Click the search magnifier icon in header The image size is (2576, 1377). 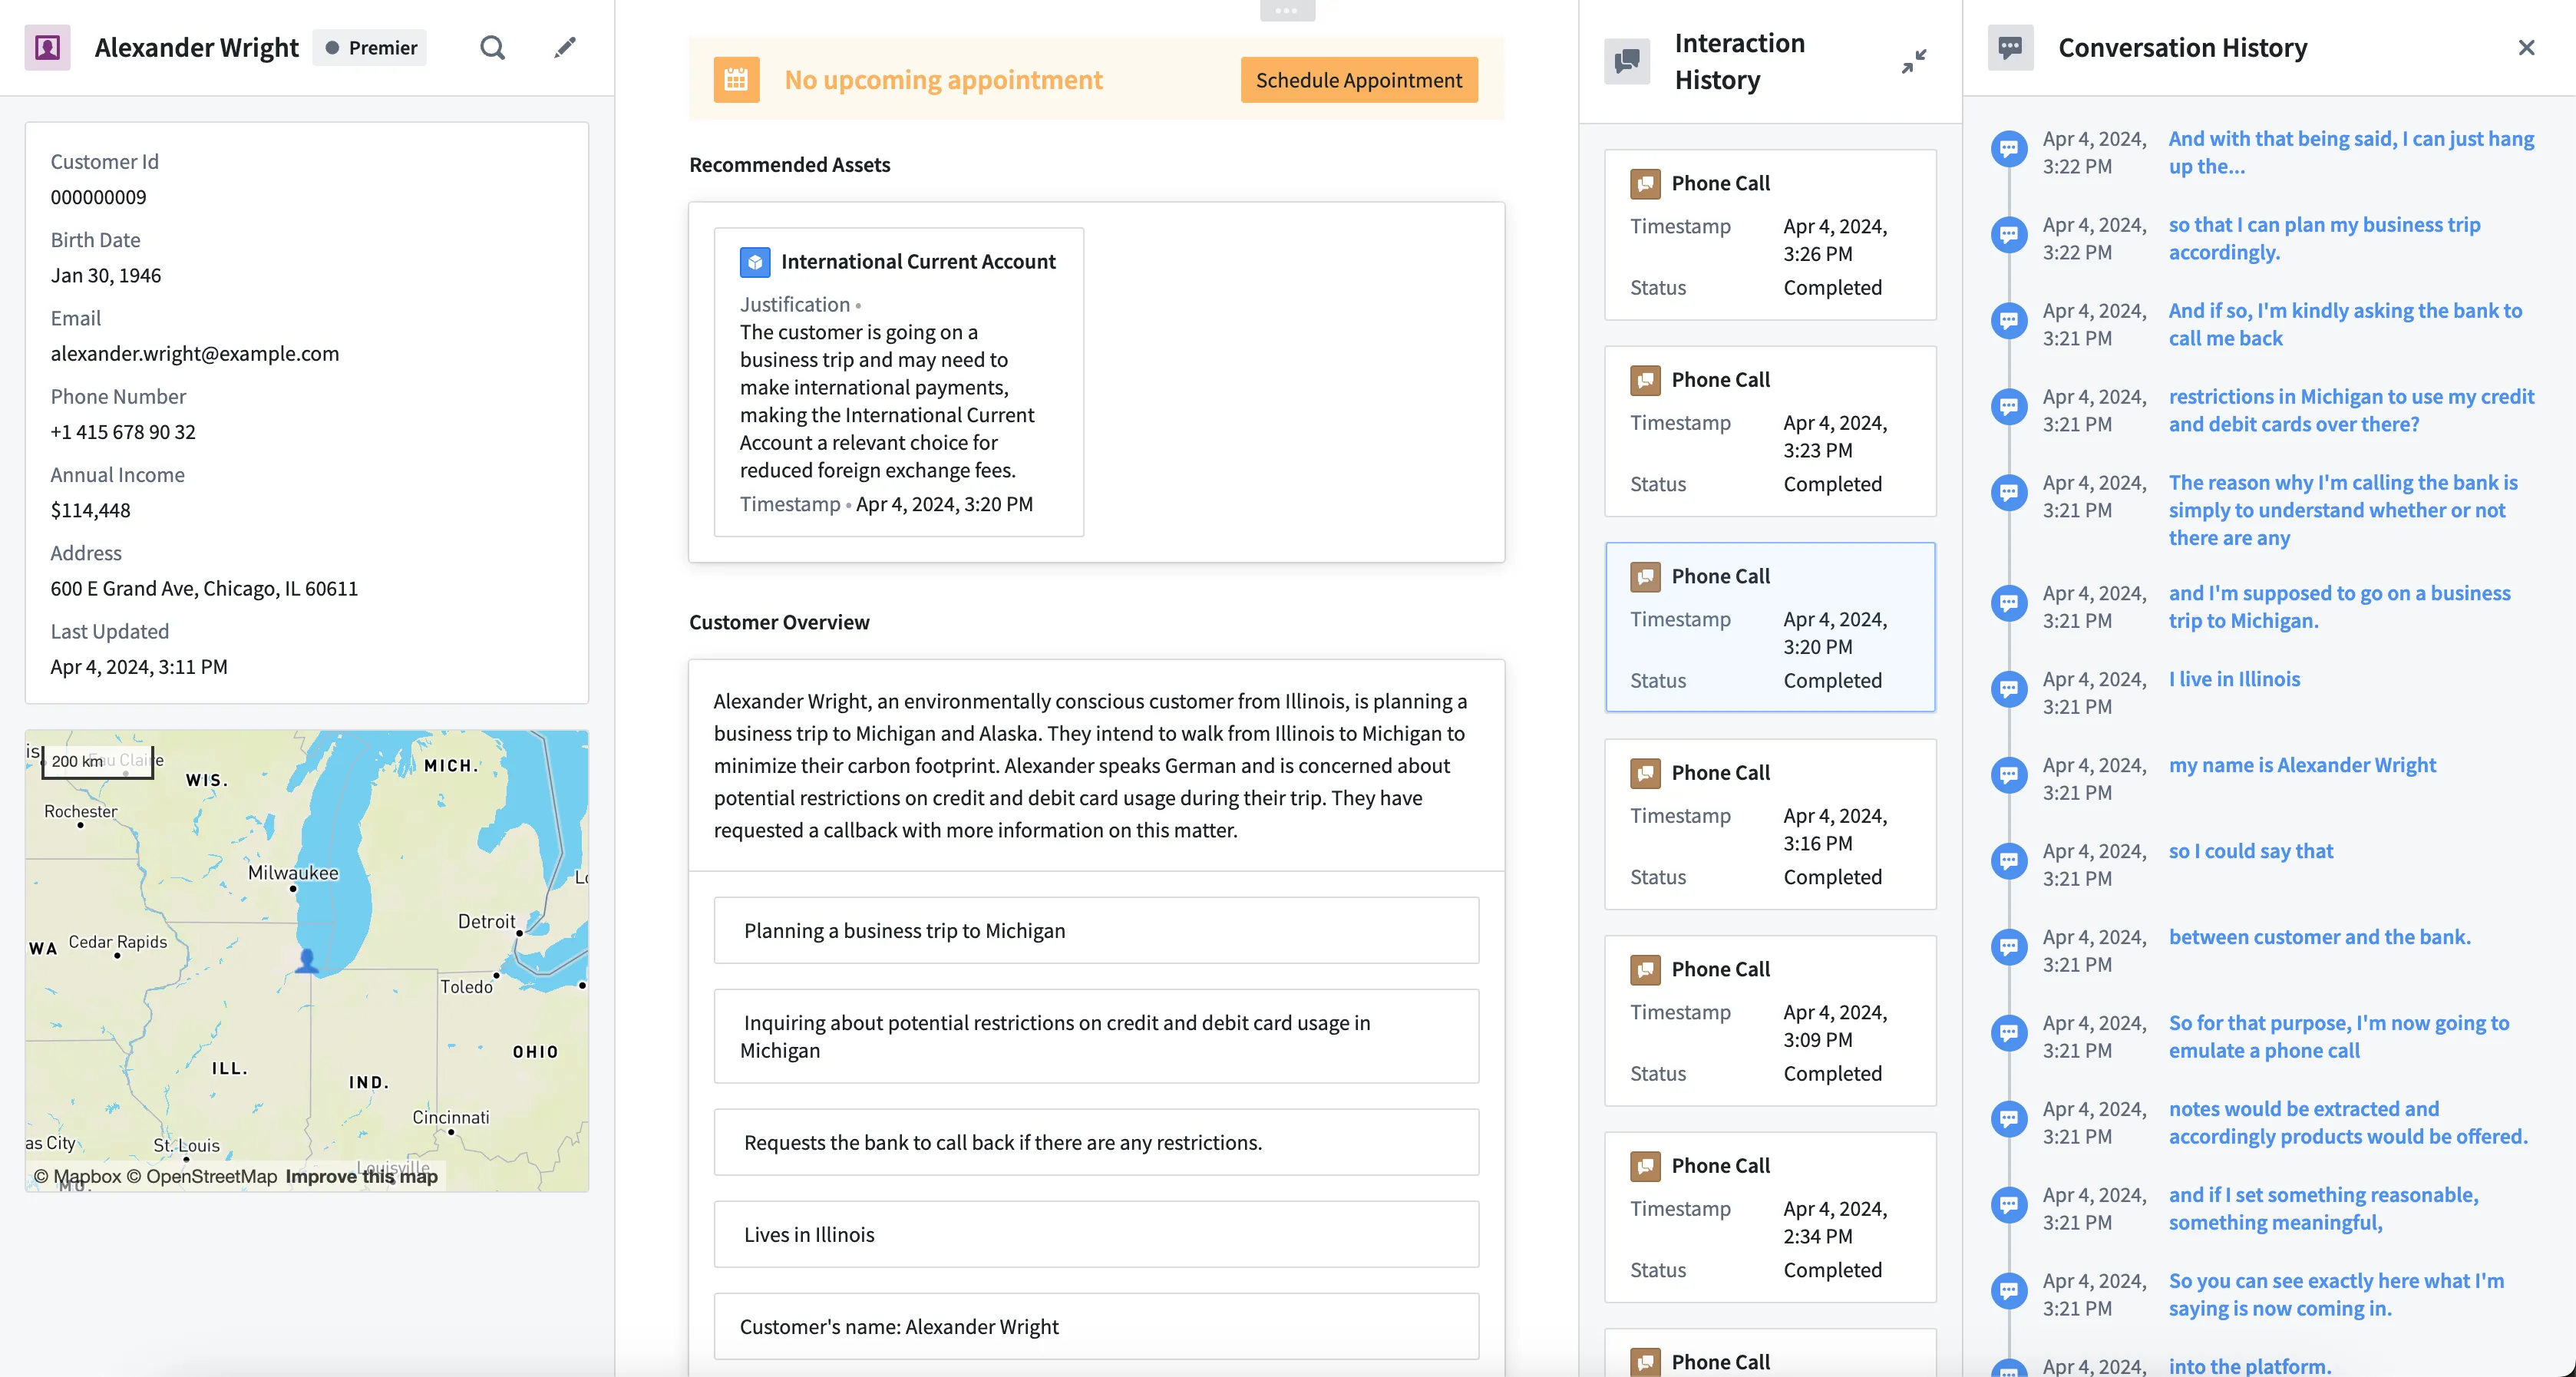492,47
